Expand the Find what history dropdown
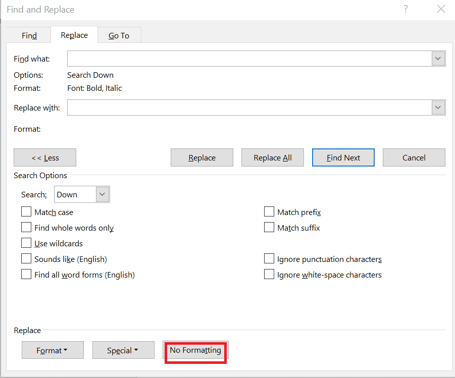The width and height of the screenshot is (455, 378). tap(438, 59)
